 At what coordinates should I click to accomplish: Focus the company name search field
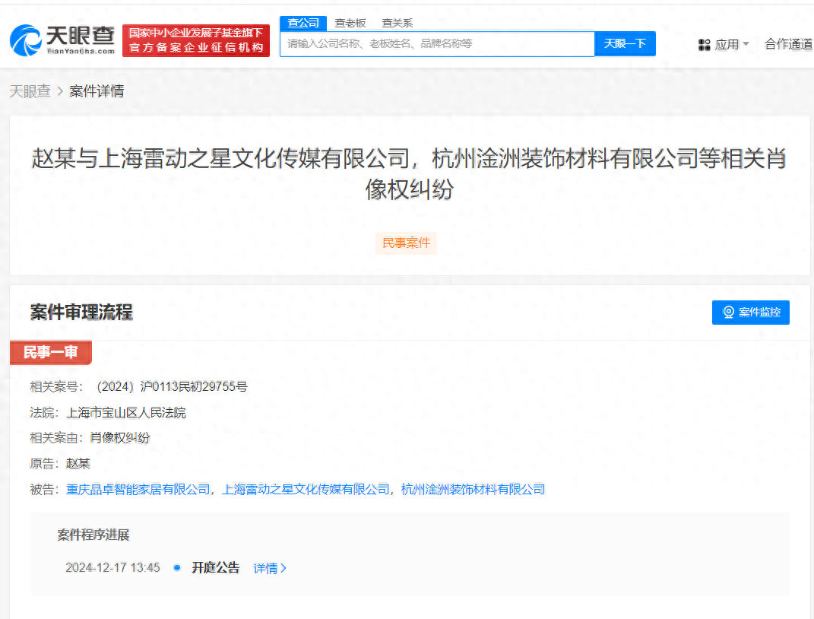437,43
